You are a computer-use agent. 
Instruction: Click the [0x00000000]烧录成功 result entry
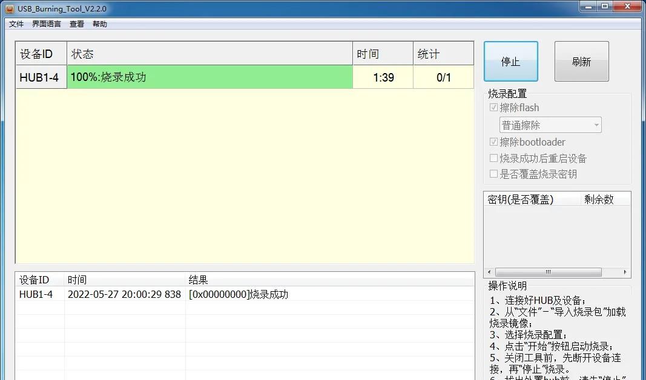point(239,294)
